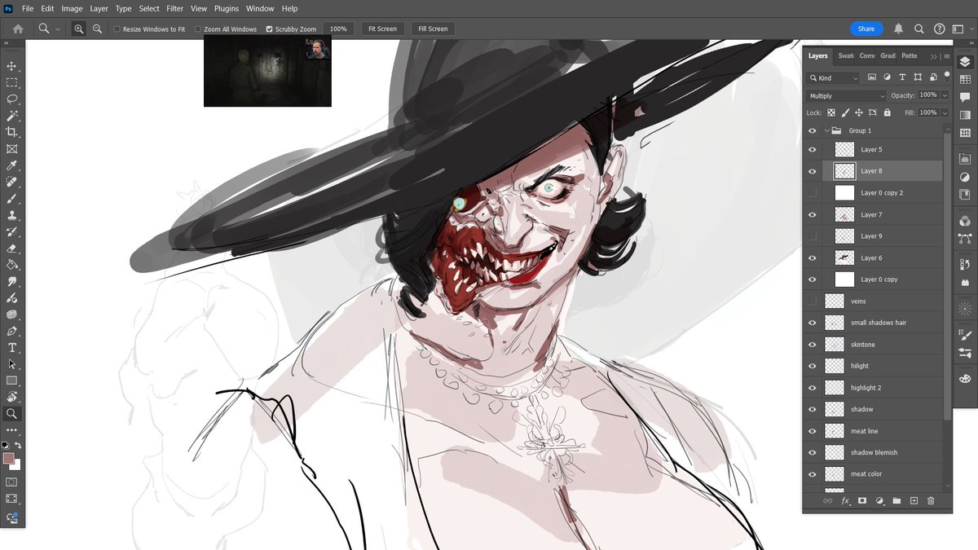Screen dimensions: 978x550
Task: Hide the shadow blemish layer
Action: (x=812, y=452)
